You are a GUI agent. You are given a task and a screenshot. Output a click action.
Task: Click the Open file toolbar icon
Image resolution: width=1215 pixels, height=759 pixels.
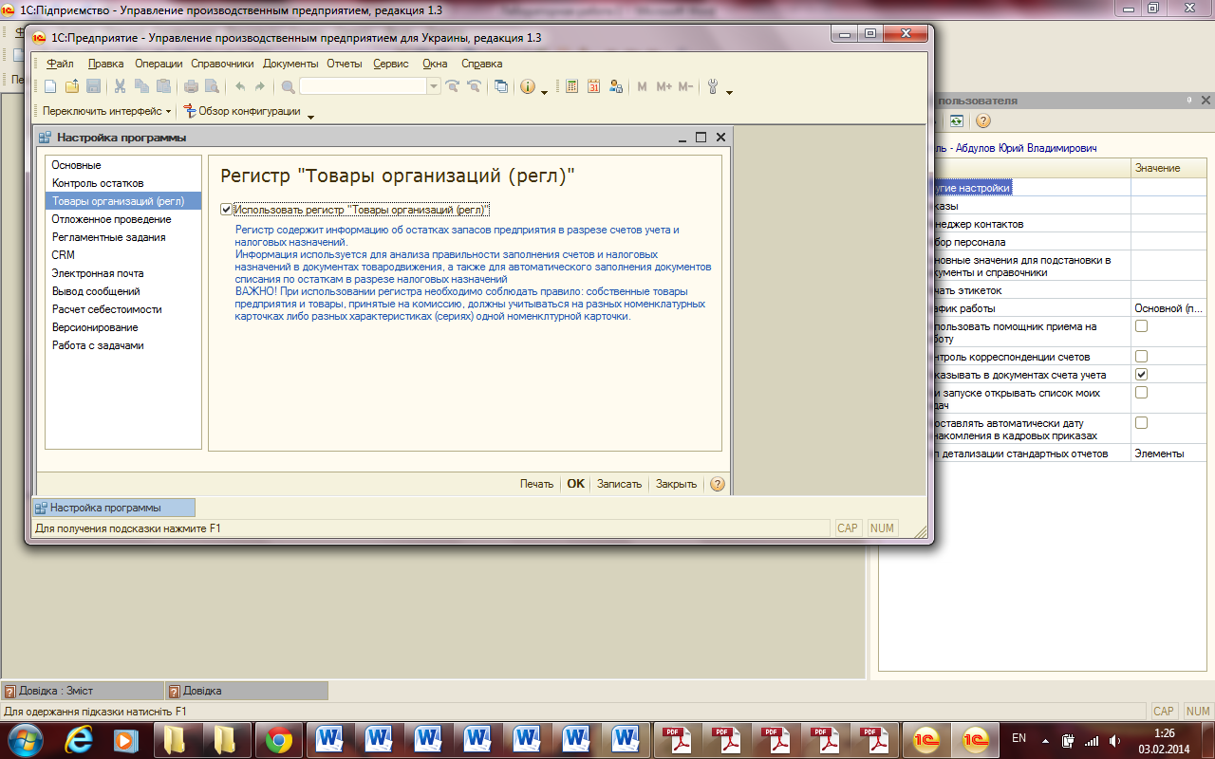(x=72, y=86)
